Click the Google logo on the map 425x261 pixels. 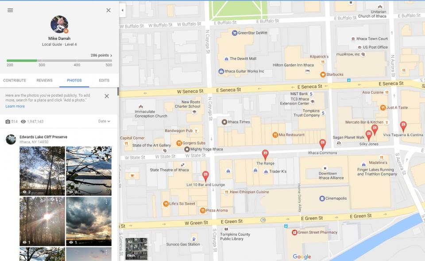pos(302,257)
